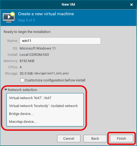Image resolution: width=137 pixels, height=146 pixels.
Task: Click the Create a new virtual machine heading
Action: pos(46,14)
